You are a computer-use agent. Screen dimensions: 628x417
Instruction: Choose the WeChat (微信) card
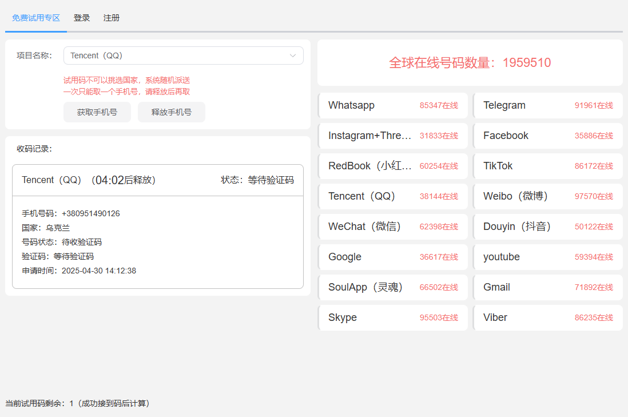click(393, 227)
